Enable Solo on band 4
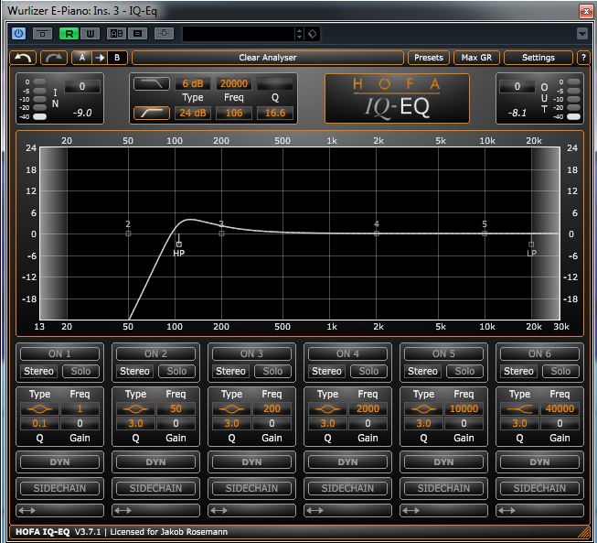 point(368,371)
